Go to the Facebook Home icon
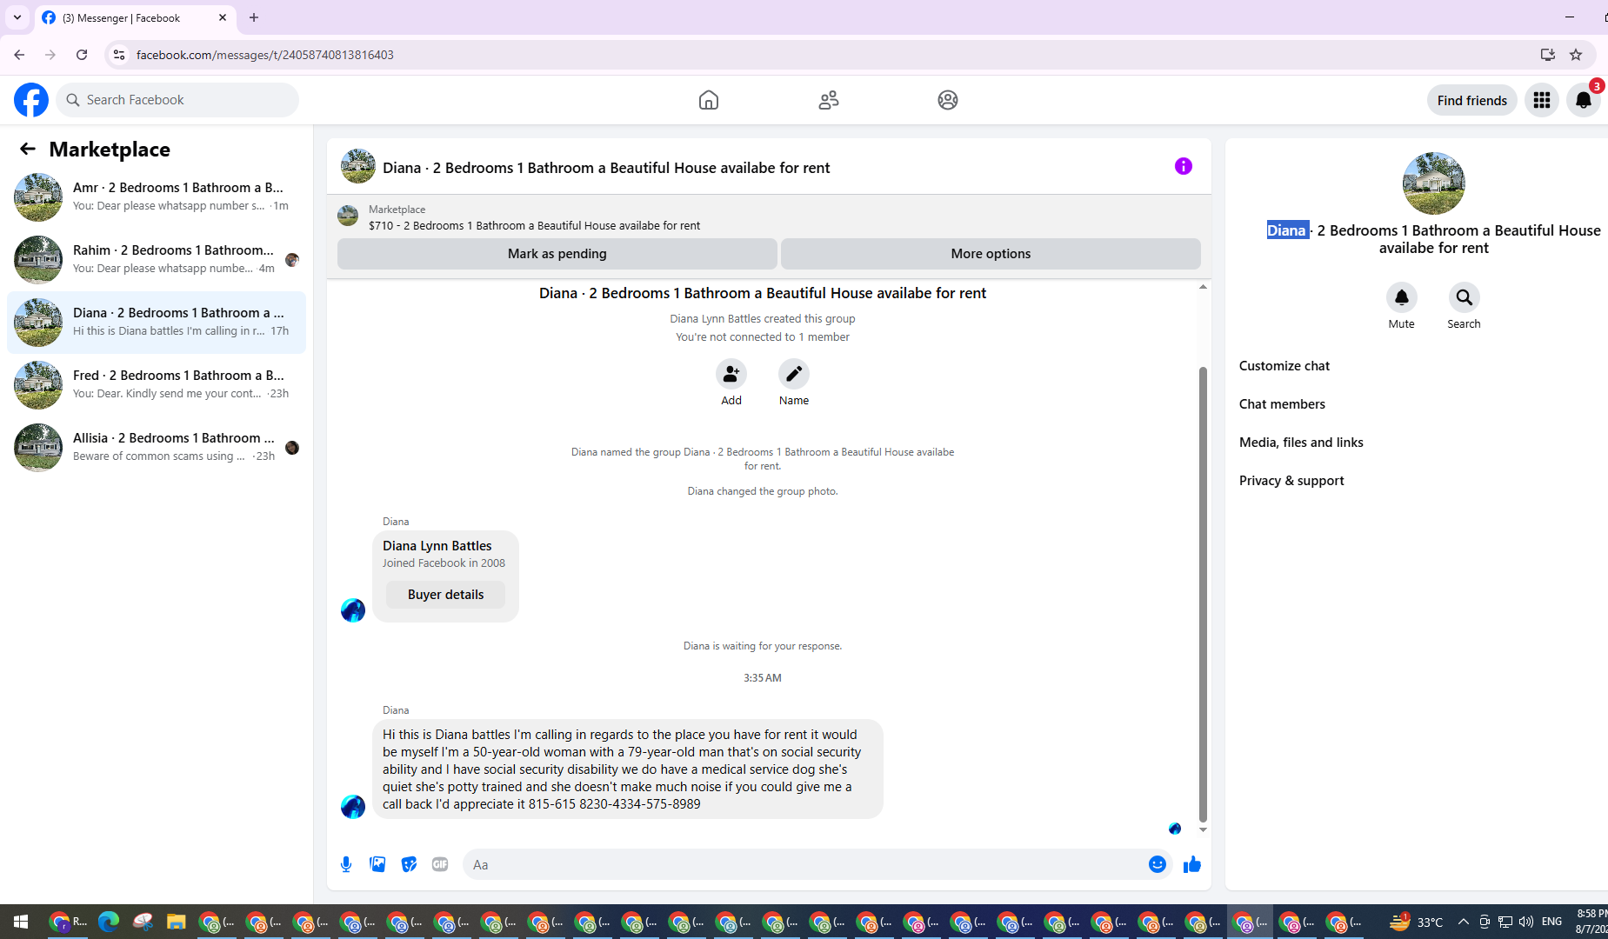Image resolution: width=1608 pixels, height=939 pixels. tap(709, 100)
